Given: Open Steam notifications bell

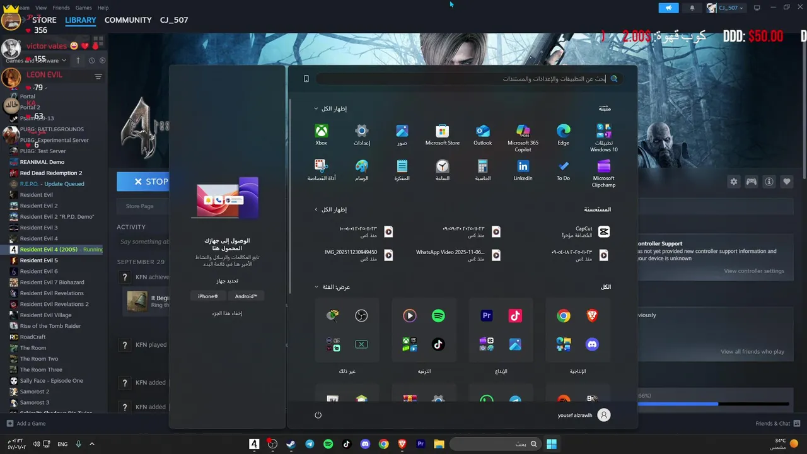Looking at the screenshot, I should click(x=692, y=8).
